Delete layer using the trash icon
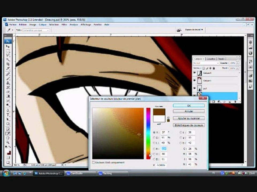Image resolution: width=257 pixels, height=192 pixels. click(235, 102)
